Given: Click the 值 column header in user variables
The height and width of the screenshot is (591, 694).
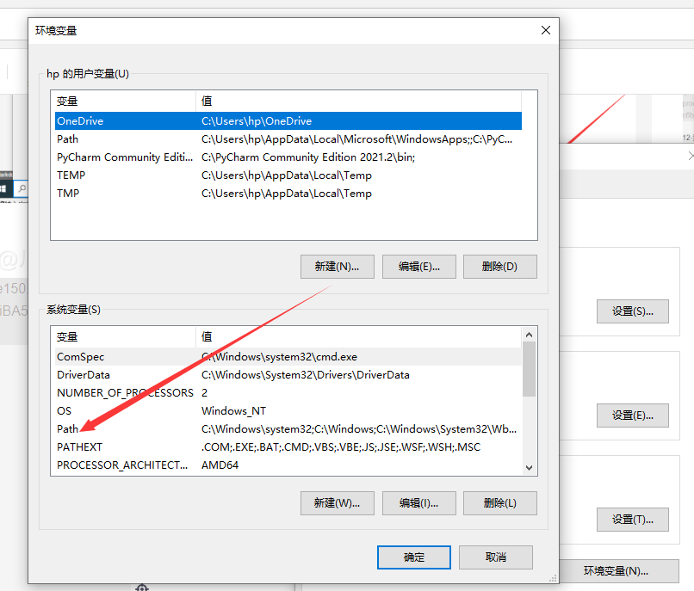Looking at the screenshot, I should pyautogui.click(x=358, y=102).
